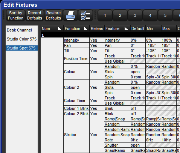Select numbered button 5 in the toolbar
This screenshot has width=180, height=153.
click(x=165, y=15)
